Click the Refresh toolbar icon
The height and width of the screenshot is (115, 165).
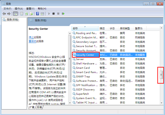[27, 13]
